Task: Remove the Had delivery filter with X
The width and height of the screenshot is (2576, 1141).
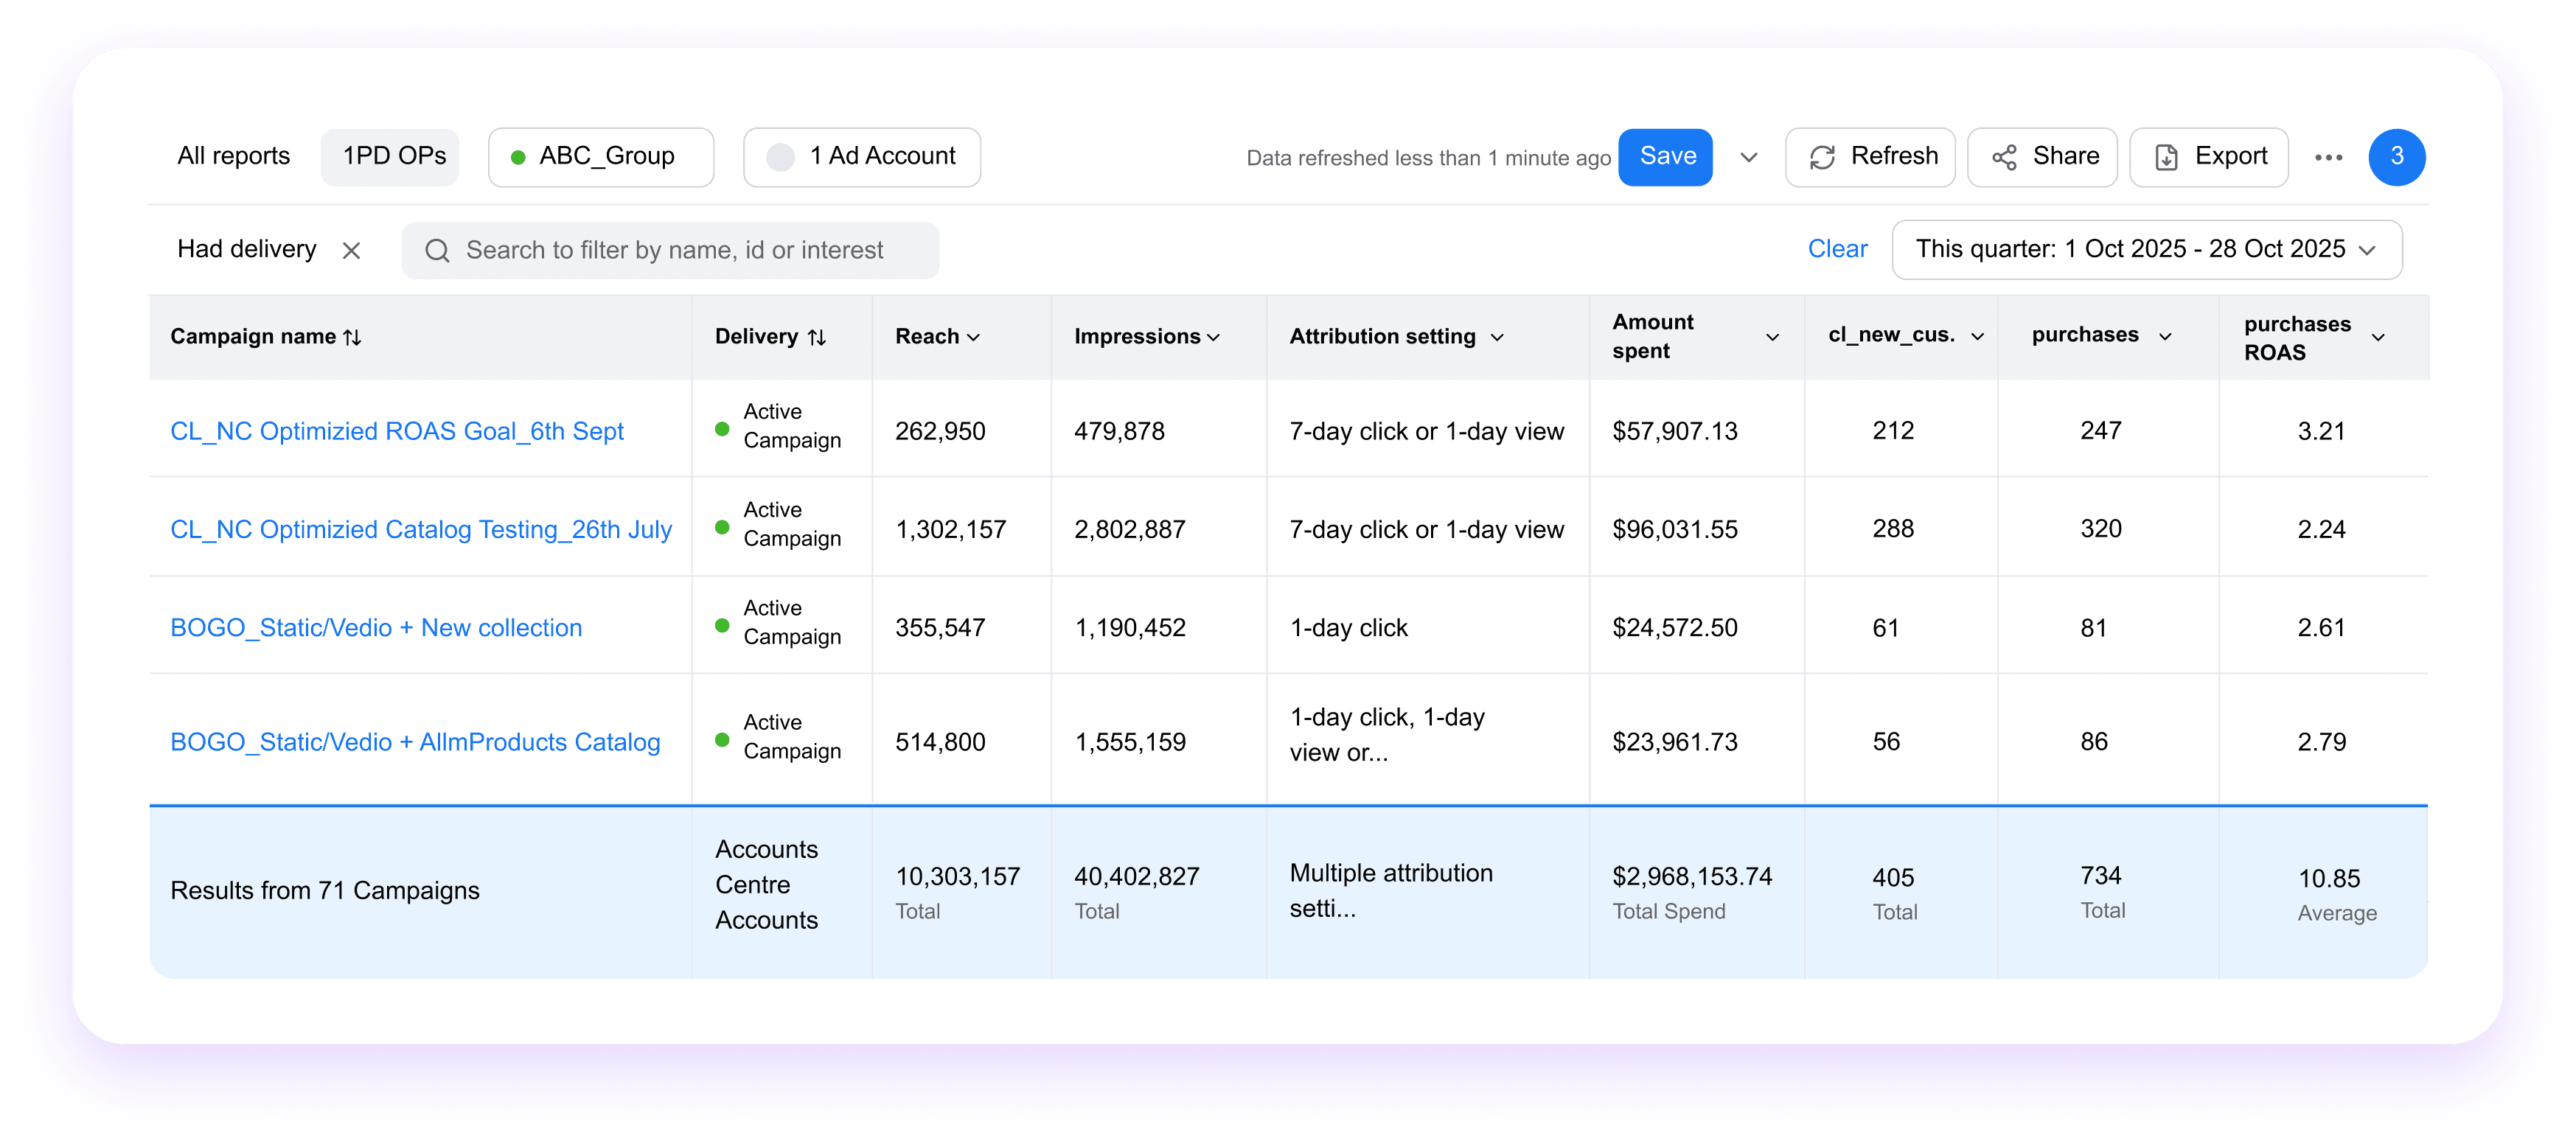Action: (351, 250)
